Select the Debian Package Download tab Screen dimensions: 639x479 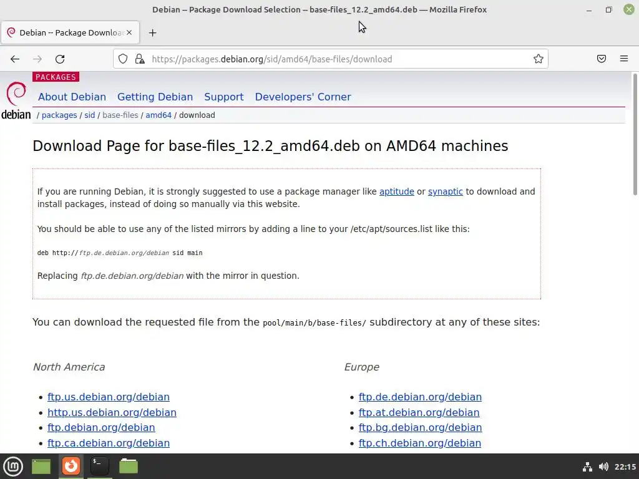[70, 32]
